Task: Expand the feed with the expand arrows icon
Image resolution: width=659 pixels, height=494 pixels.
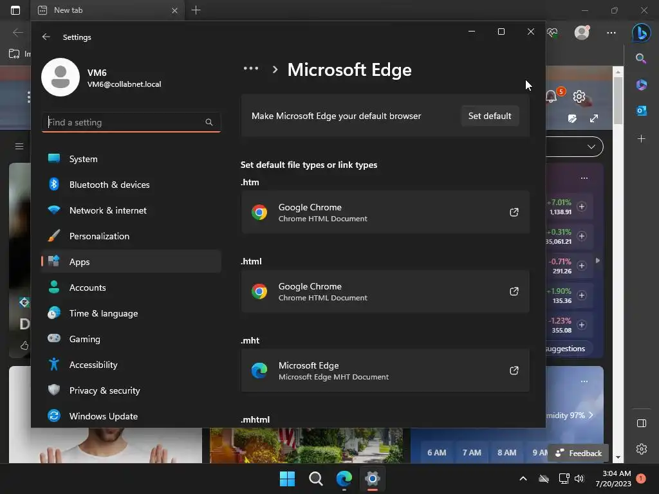Action: pos(594,119)
